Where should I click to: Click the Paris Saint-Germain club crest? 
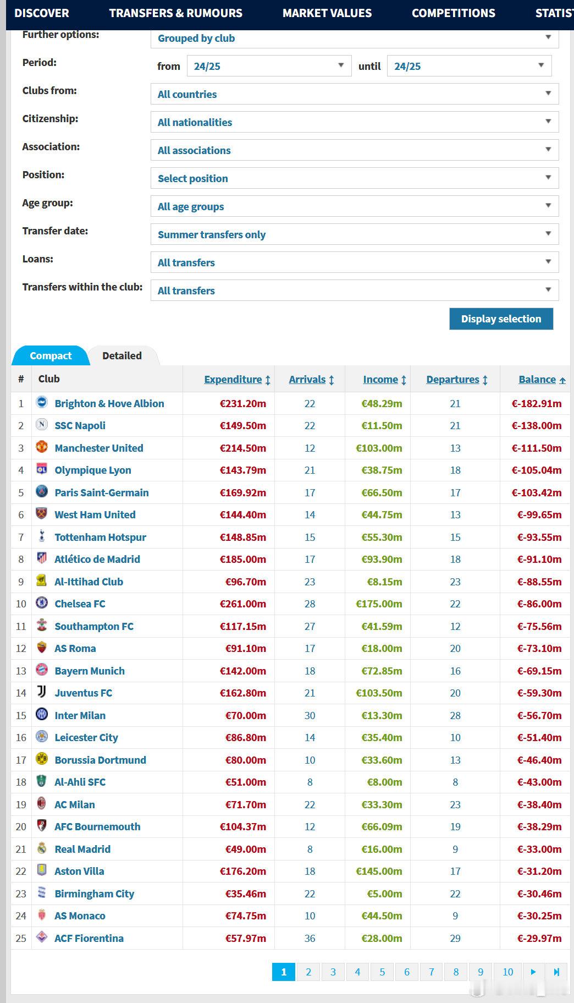click(42, 491)
